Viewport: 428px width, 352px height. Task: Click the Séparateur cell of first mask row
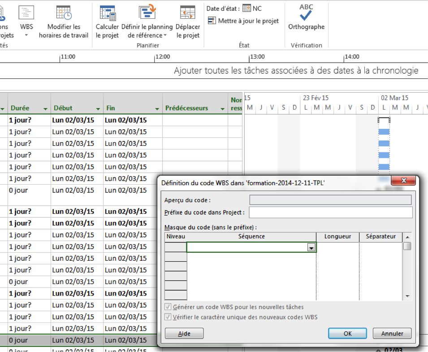pos(381,247)
